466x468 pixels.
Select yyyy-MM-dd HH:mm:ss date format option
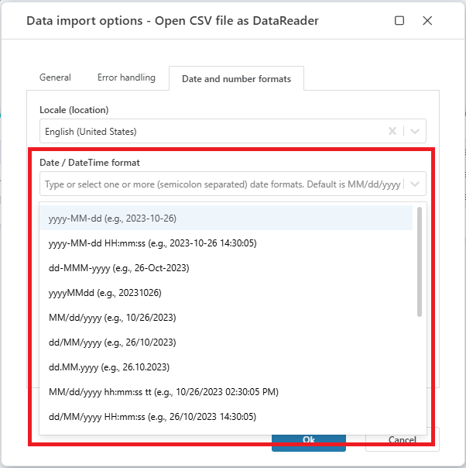[226, 243]
